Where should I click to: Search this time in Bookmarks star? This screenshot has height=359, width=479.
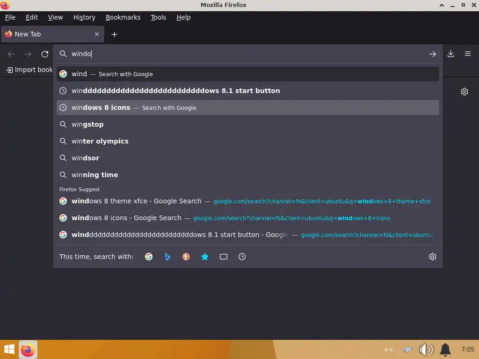[x=205, y=257]
